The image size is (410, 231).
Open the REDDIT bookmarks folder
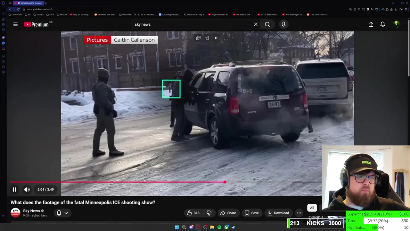pyautogui.click(x=62, y=14)
